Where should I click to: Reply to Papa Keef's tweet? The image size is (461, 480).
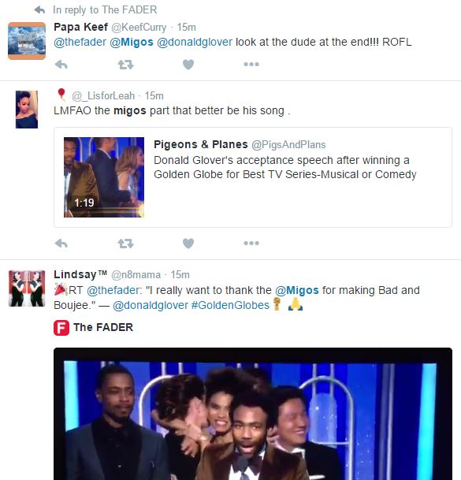pyautogui.click(x=61, y=65)
